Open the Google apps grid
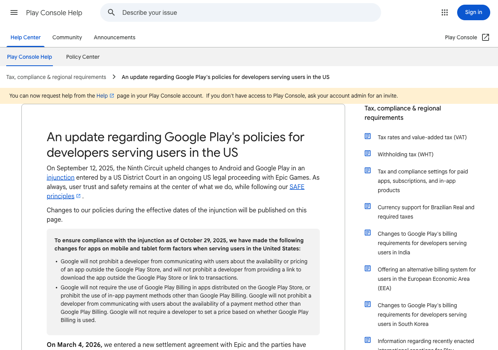Image resolution: width=498 pixels, height=350 pixels. click(445, 12)
